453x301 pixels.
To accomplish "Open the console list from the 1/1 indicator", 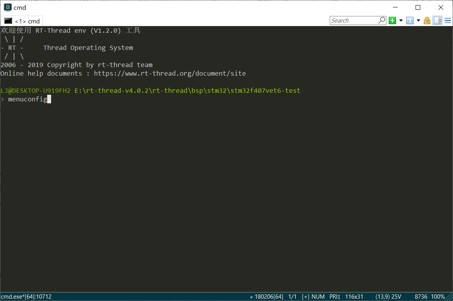I will (292, 296).
